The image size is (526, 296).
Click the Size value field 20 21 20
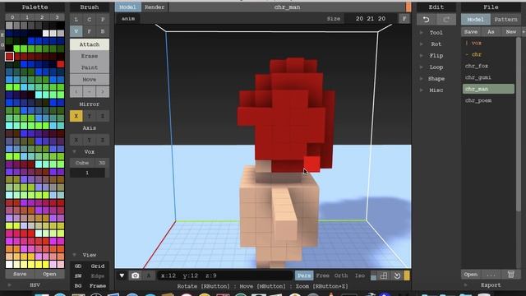pyautogui.click(x=371, y=19)
